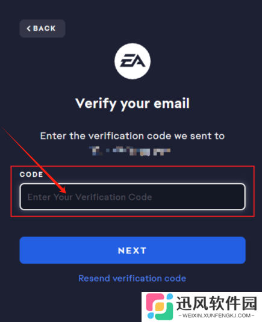Click the Verify your email heading

pos(133,104)
